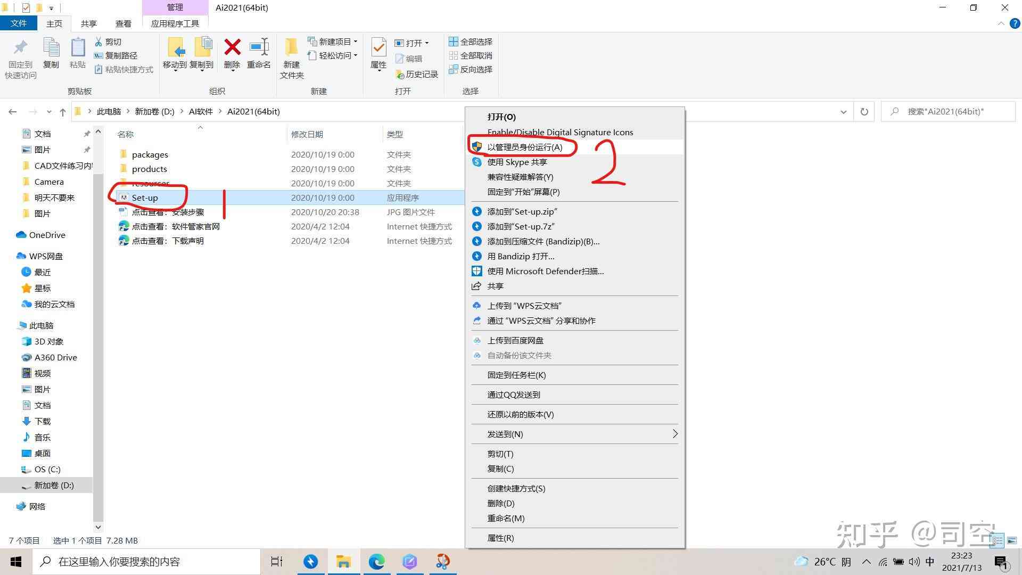Expand the Open button dropdown arrow
The height and width of the screenshot is (575, 1022).
coord(427,43)
